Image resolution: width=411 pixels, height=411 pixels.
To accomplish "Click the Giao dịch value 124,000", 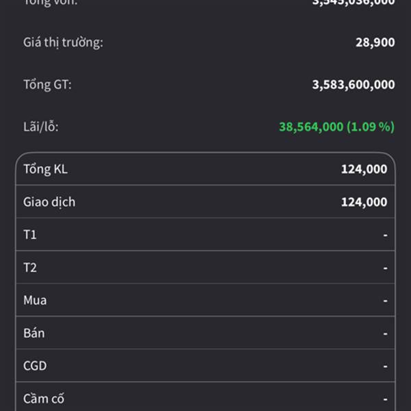I will [x=364, y=202].
